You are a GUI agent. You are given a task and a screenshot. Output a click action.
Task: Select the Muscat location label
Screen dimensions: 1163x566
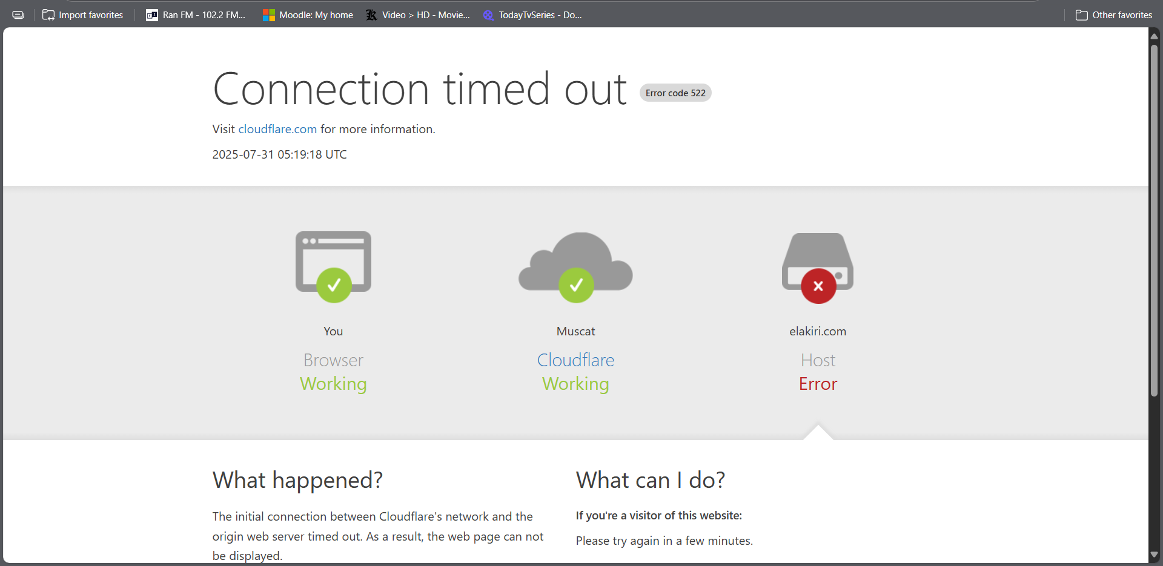(x=575, y=331)
